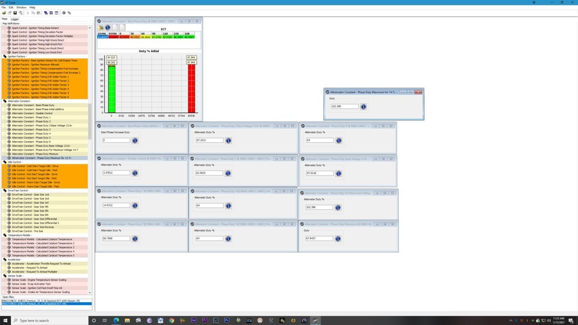This screenshot has height=325, width=578.
Task: Open file via toolbar folder icon
Action: point(4,13)
